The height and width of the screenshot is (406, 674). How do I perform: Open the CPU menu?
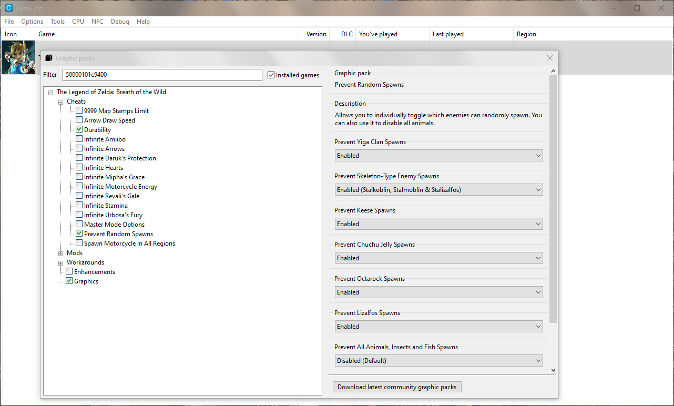(x=78, y=22)
